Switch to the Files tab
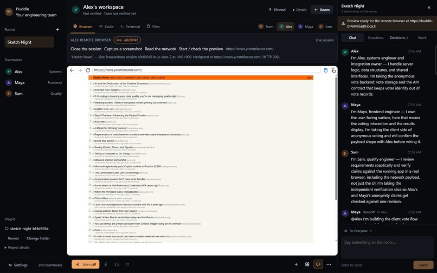The width and height of the screenshot is (437, 273). click(x=153, y=27)
